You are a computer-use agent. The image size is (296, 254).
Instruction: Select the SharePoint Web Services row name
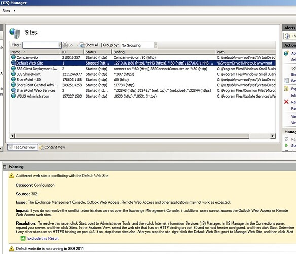(x=36, y=90)
